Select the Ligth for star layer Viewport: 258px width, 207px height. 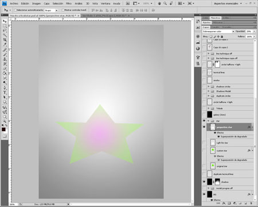coord(230,143)
